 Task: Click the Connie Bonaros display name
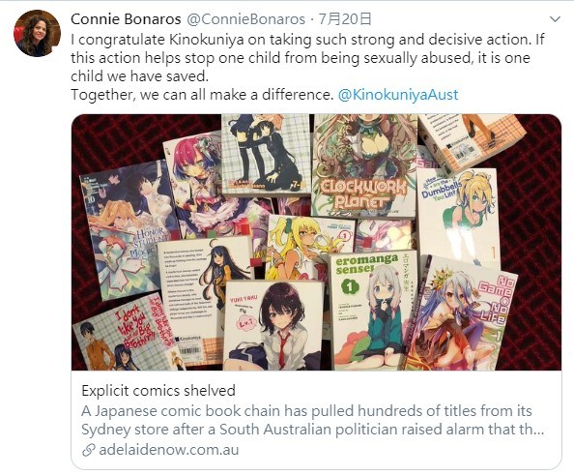coord(126,19)
